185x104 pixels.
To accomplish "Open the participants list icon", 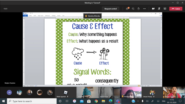I will [x=127, y=9].
